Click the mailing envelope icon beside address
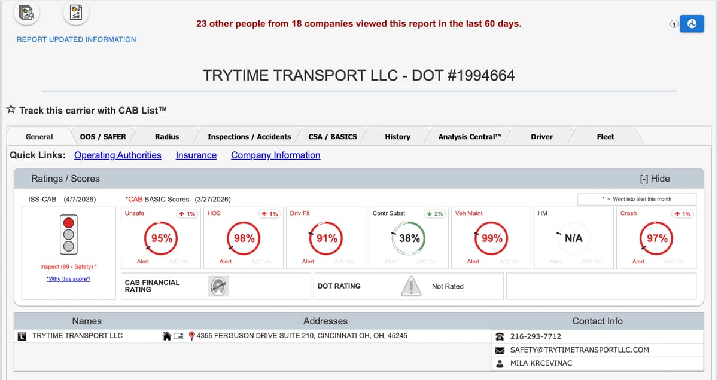This screenshot has width=718, height=380. (178, 336)
